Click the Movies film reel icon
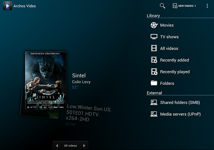The width and height of the screenshot is (214, 150). tap(154, 25)
